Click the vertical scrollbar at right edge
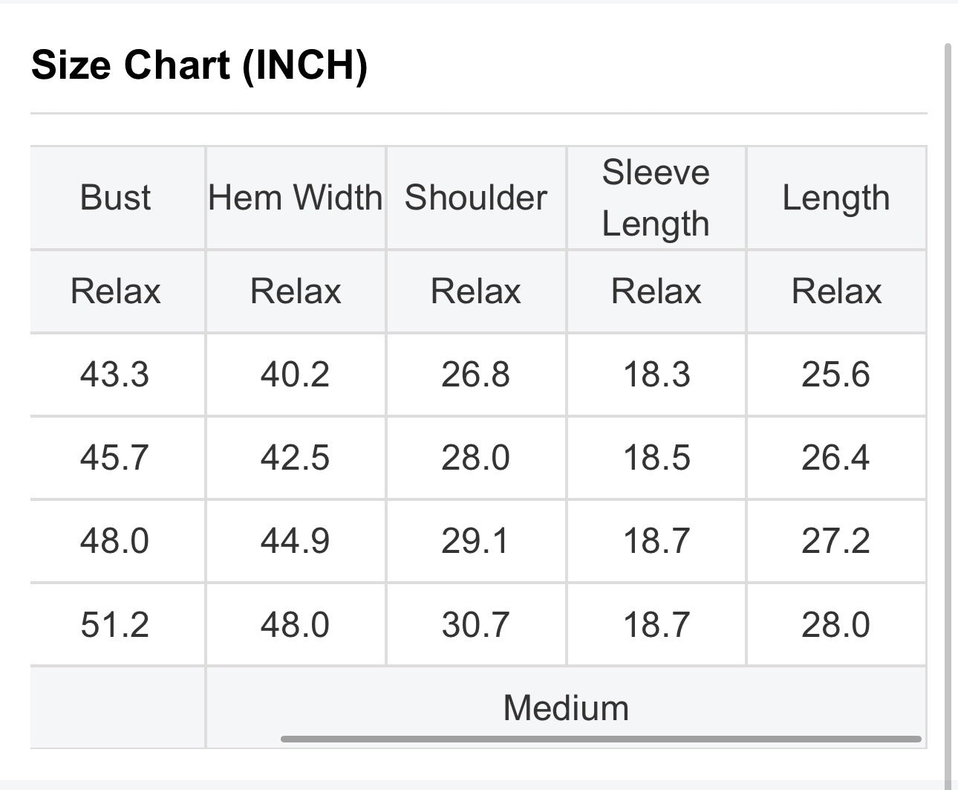958x790 pixels. (x=948, y=416)
